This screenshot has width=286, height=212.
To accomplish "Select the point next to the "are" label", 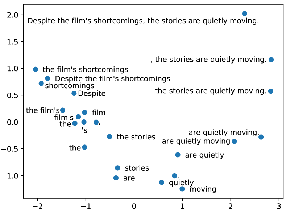I will [x=116, y=178].
